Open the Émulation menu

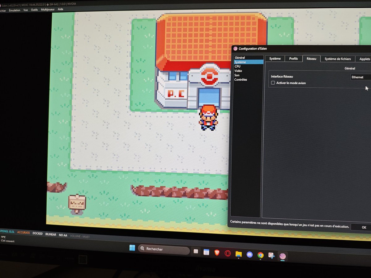pyautogui.click(x=15, y=10)
